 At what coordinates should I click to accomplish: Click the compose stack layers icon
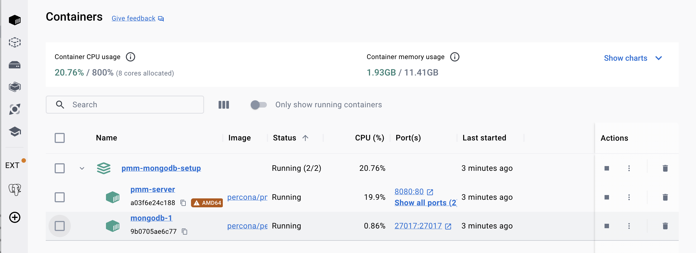tap(104, 168)
